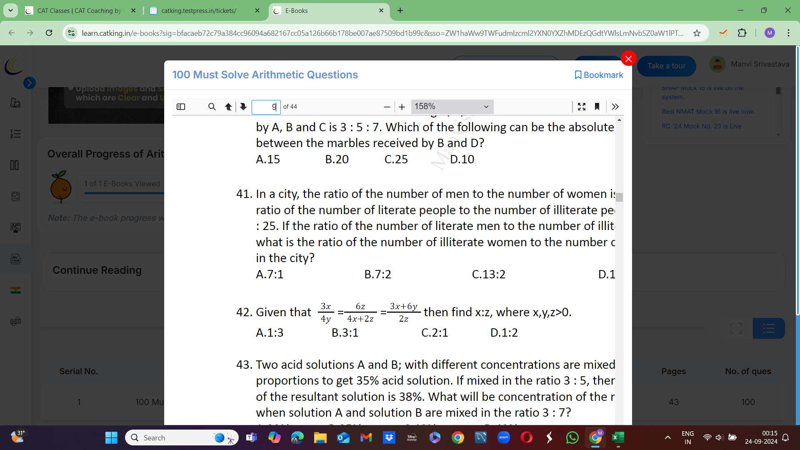Open Chrome profile M avatar
The width and height of the screenshot is (800, 450).
pos(770,33)
